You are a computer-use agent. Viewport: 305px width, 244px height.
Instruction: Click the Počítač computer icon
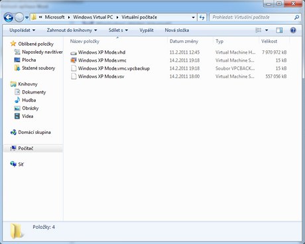click(13, 148)
